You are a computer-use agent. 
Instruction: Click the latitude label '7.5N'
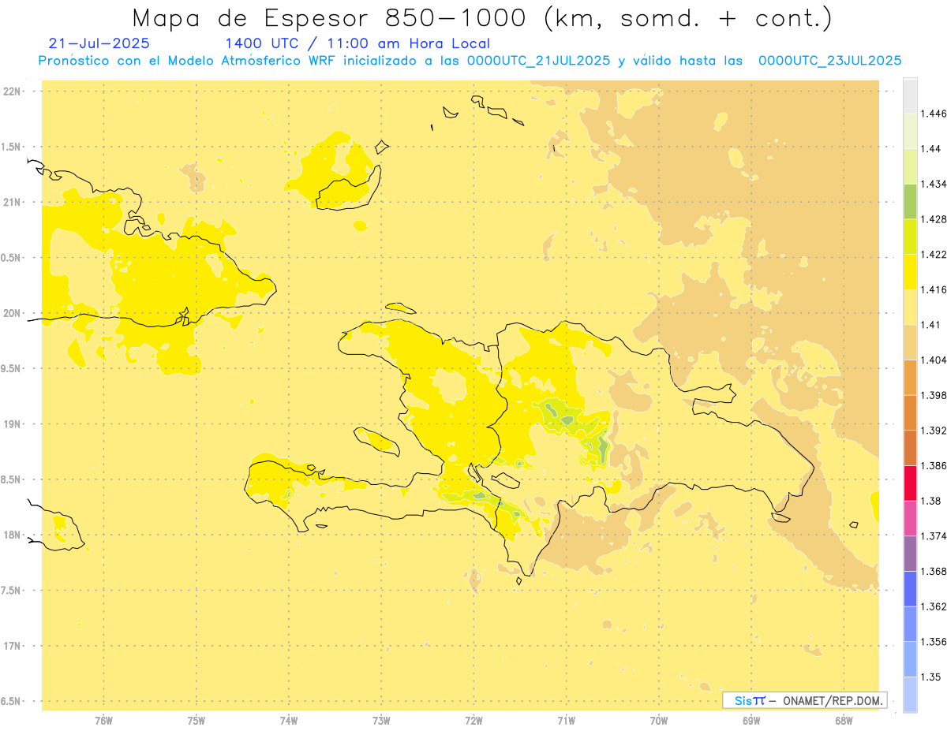tap(12, 591)
